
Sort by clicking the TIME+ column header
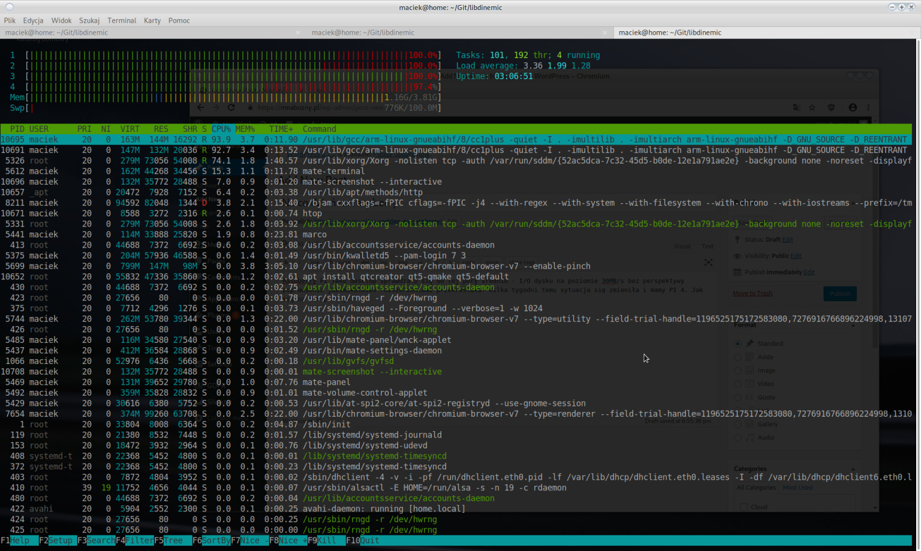tap(281, 129)
